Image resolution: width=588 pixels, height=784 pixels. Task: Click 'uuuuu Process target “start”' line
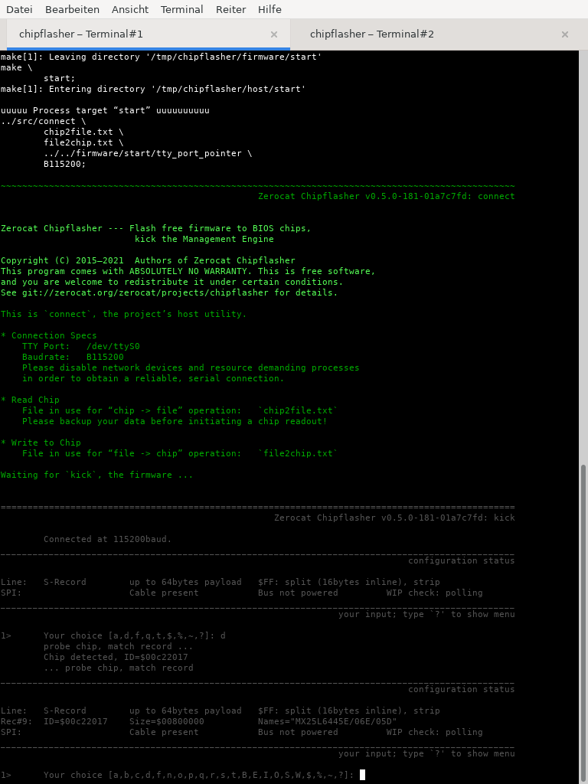click(x=105, y=110)
